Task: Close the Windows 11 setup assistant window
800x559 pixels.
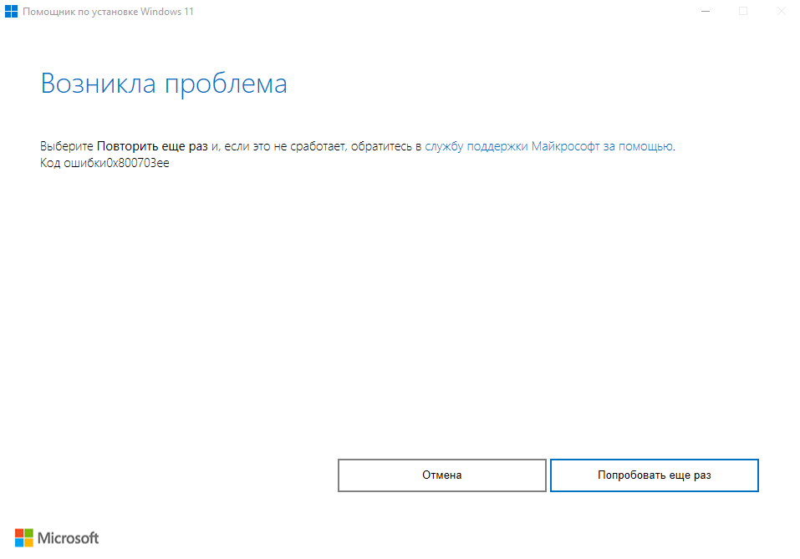Action: point(781,11)
